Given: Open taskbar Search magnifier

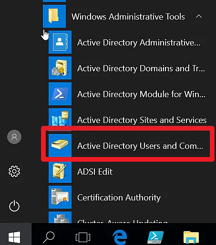Looking at the screenshot, I should [49, 237].
